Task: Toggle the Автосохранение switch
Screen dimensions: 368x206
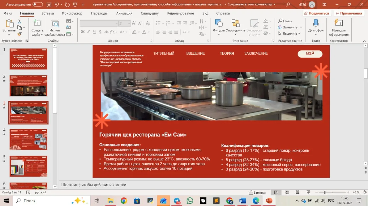Action: 38,4
